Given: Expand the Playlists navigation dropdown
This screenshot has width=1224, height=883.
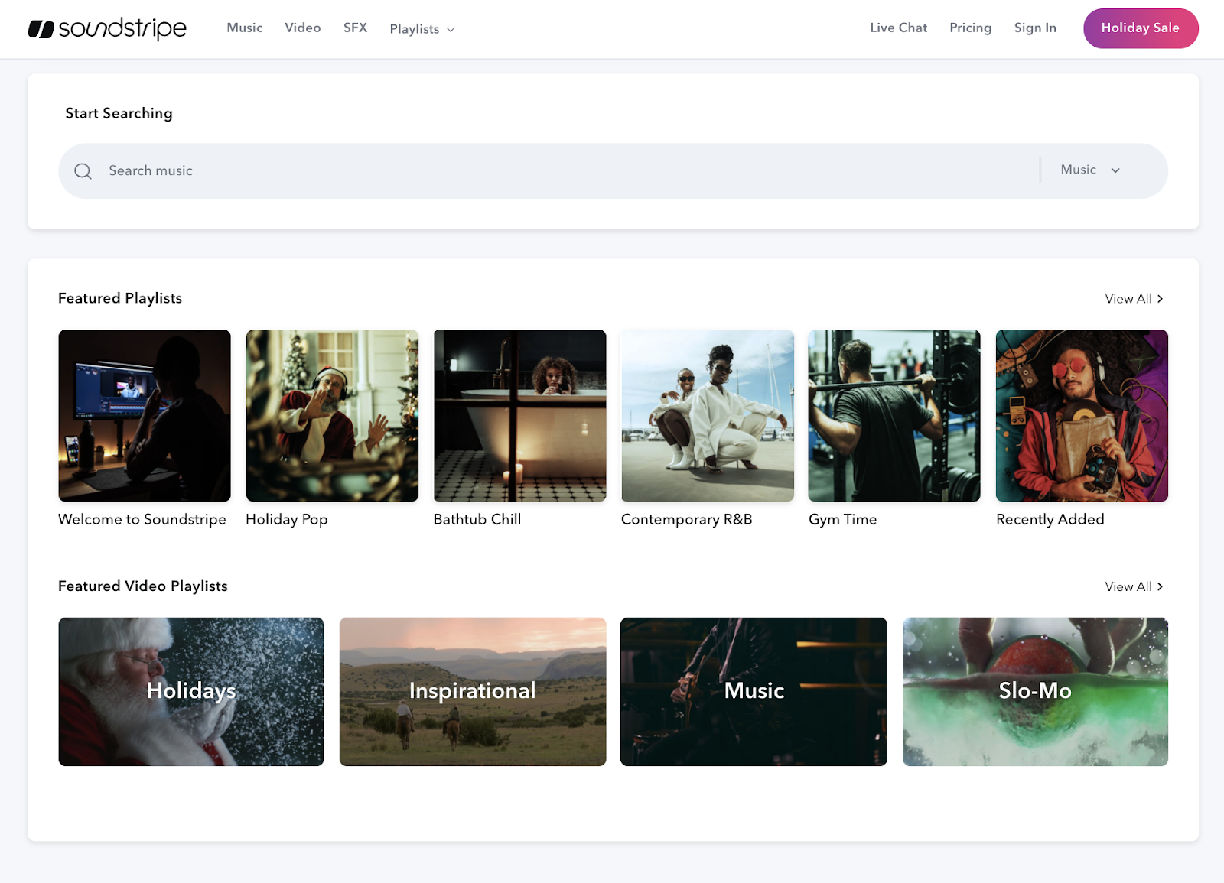Looking at the screenshot, I should (414, 28).
